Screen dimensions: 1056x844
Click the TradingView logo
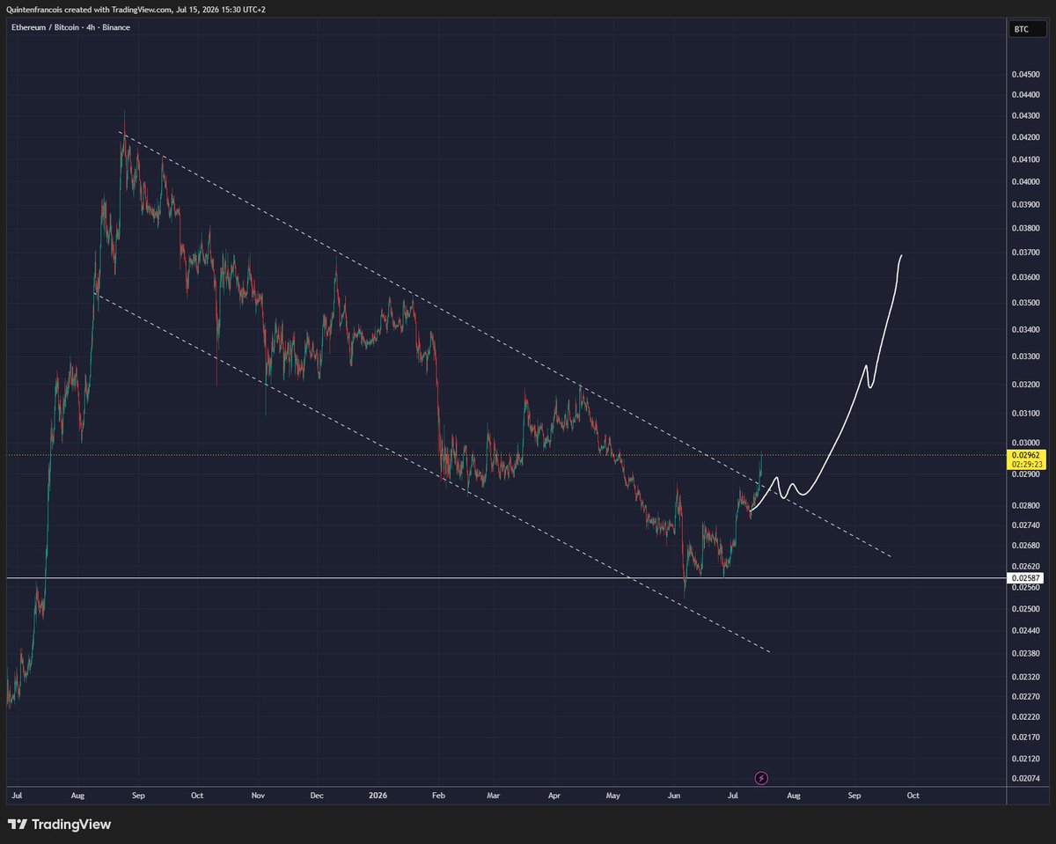59,825
